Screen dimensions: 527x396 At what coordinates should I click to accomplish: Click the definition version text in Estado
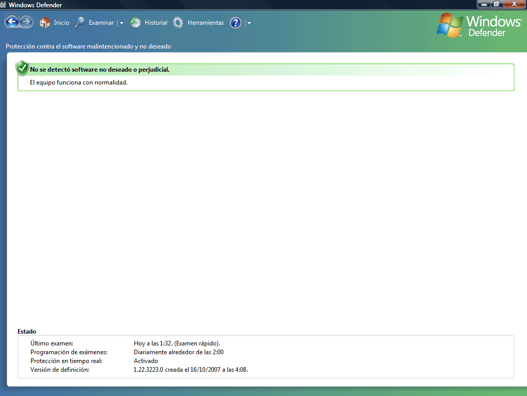point(190,370)
